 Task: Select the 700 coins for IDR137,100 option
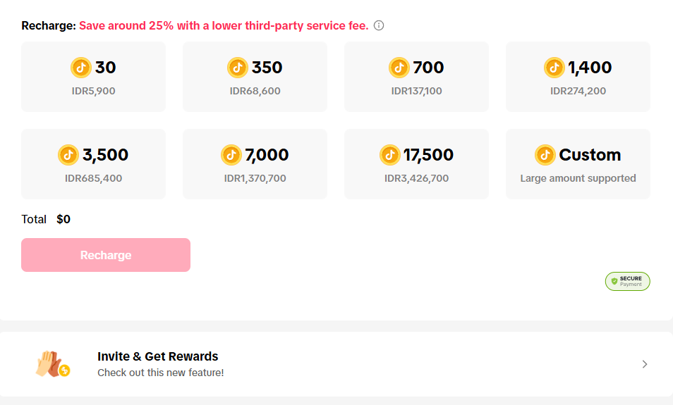[416, 77]
